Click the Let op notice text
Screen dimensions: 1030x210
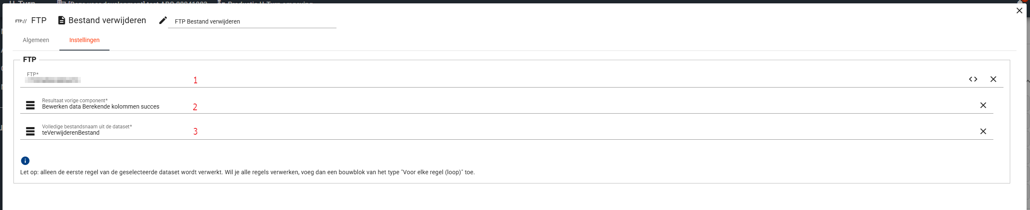click(x=247, y=172)
